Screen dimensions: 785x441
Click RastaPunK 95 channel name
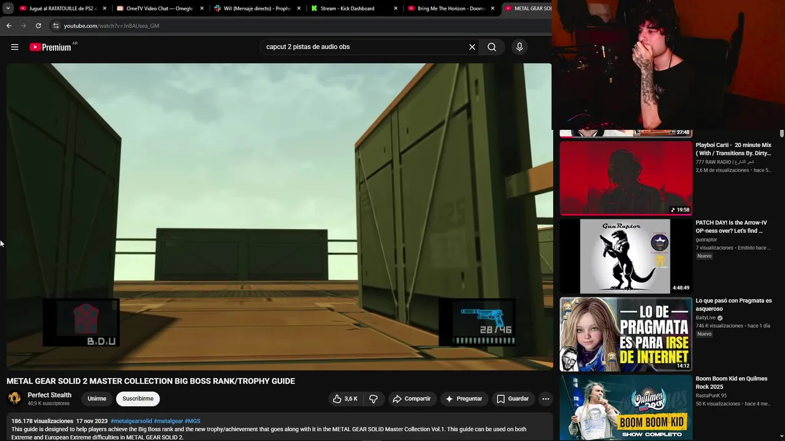pyautogui.click(x=711, y=396)
